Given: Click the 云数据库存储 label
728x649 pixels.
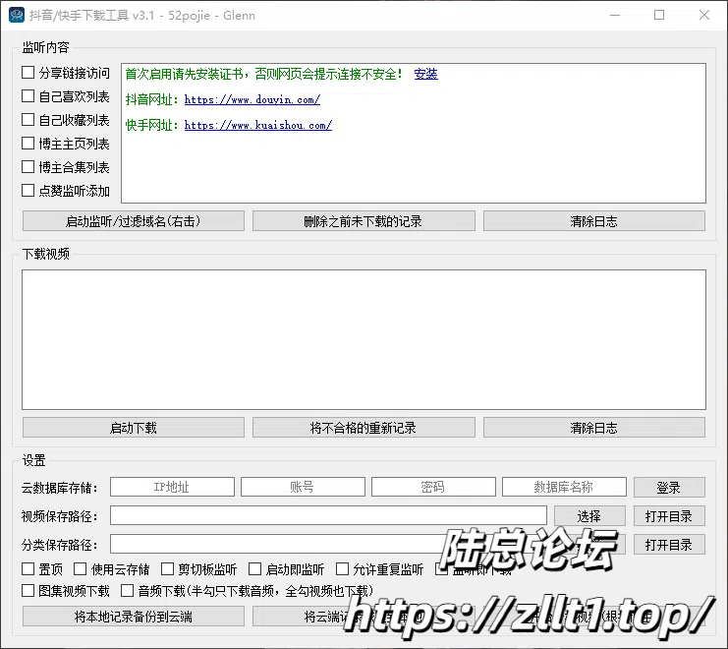Looking at the screenshot, I should point(60,488).
